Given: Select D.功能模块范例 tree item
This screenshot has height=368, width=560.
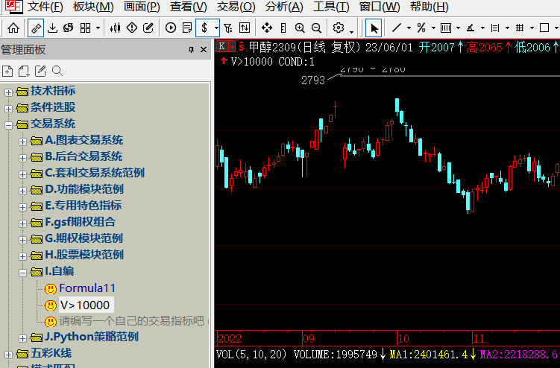Looking at the screenshot, I should click(84, 189).
